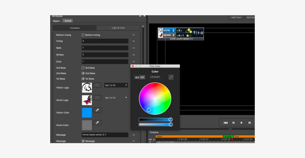Click the brightness slider handle
305x158 pixels.
pyautogui.click(x=170, y=119)
